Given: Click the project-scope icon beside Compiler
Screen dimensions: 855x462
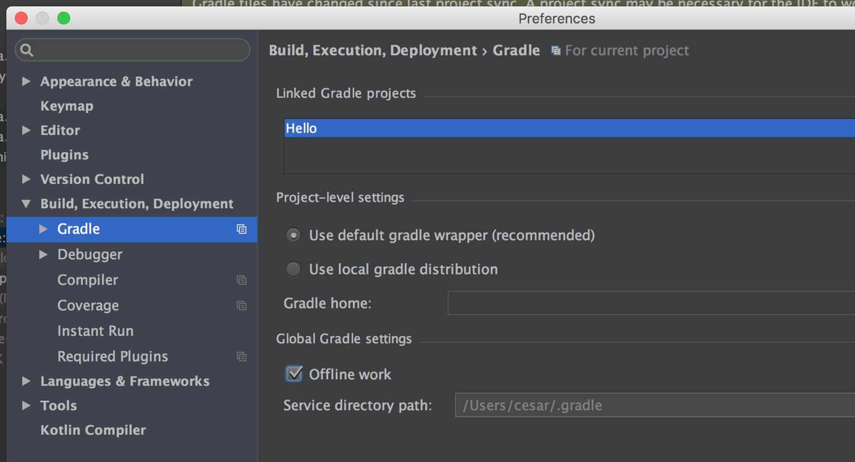Looking at the screenshot, I should 242,280.
